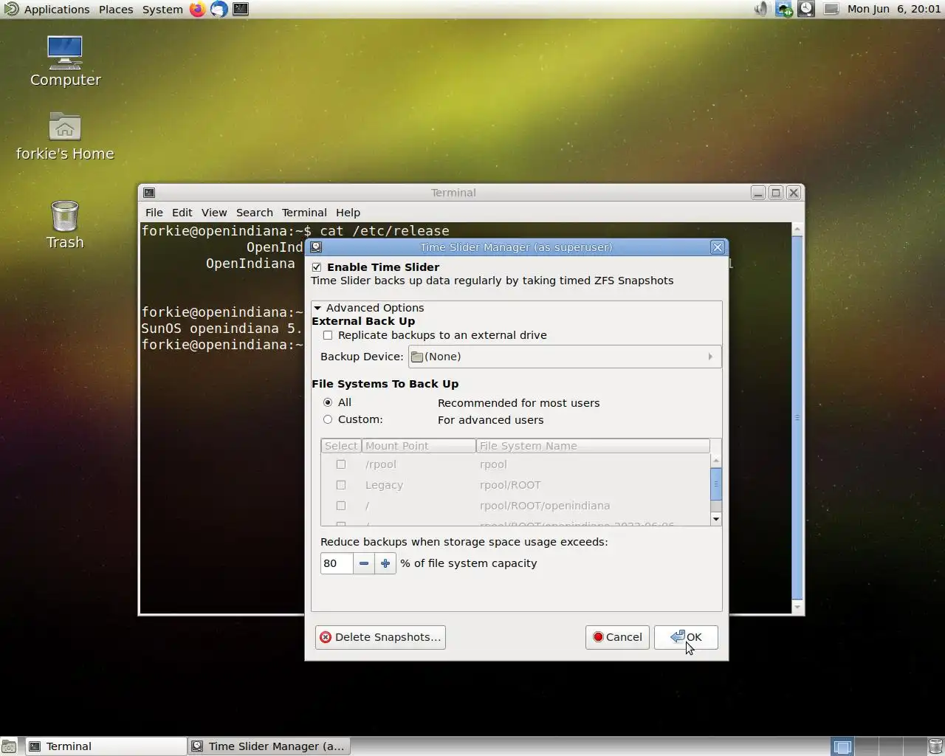Screen dimensions: 945x756
Task: Switch to Time Slider Manager taskbar entry
Action: (269, 746)
